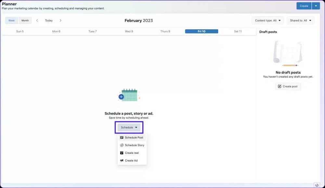The width and height of the screenshot is (325, 188).
Task: Click the Create Ad megaphone icon
Action: pos(122,161)
